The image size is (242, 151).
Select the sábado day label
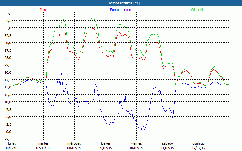click(167, 143)
